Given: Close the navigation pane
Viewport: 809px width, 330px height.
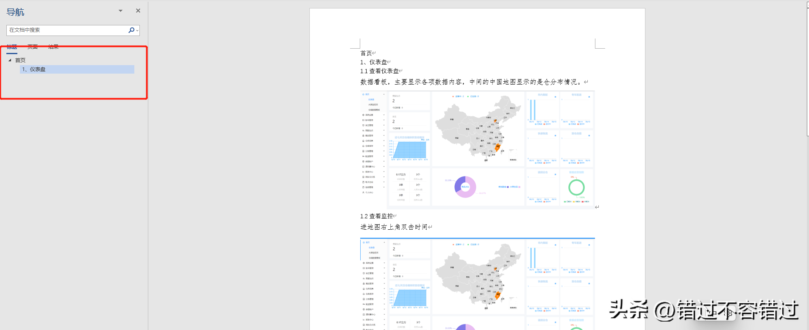Looking at the screenshot, I should point(138,11).
